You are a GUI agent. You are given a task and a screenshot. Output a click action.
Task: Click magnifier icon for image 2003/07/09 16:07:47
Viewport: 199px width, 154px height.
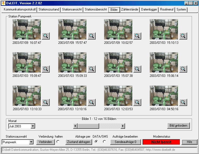pos(46,36)
